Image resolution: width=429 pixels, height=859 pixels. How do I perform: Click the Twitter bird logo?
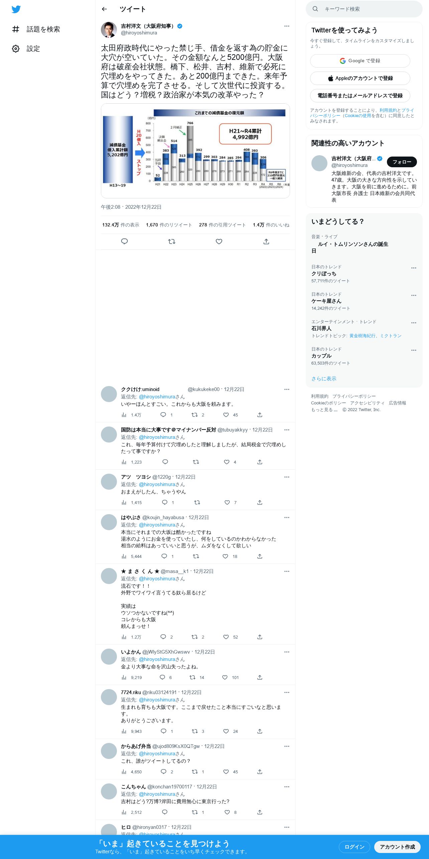click(x=16, y=9)
